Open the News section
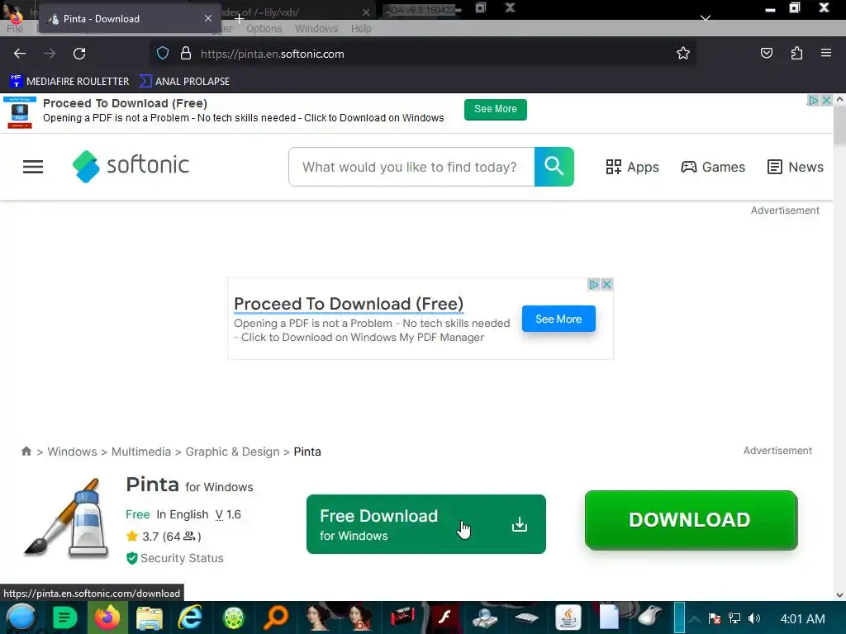Image resolution: width=846 pixels, height=634 pixels. tap(796, 167)
